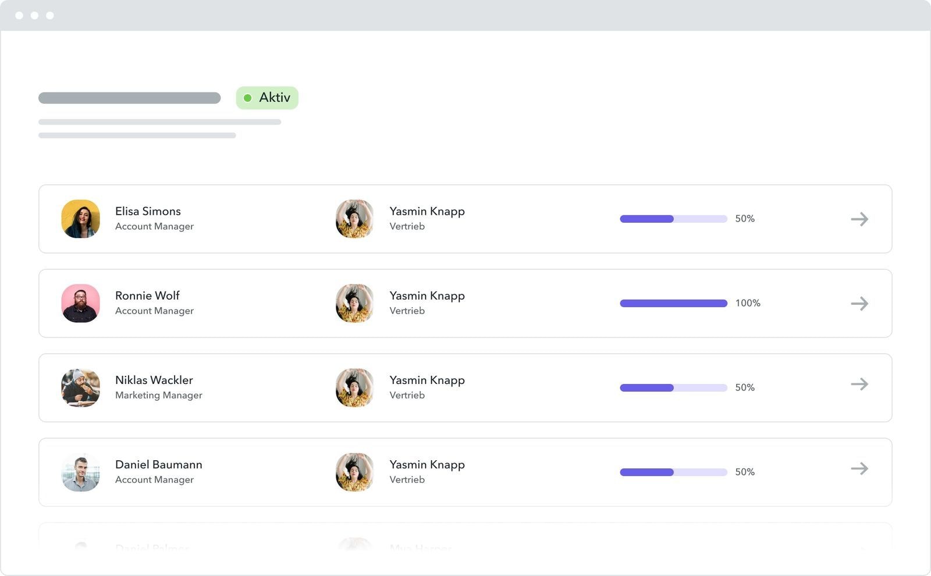931x576 pixels.
Task: Click the name Ronnie Wolf
Action: click(147, 296)
